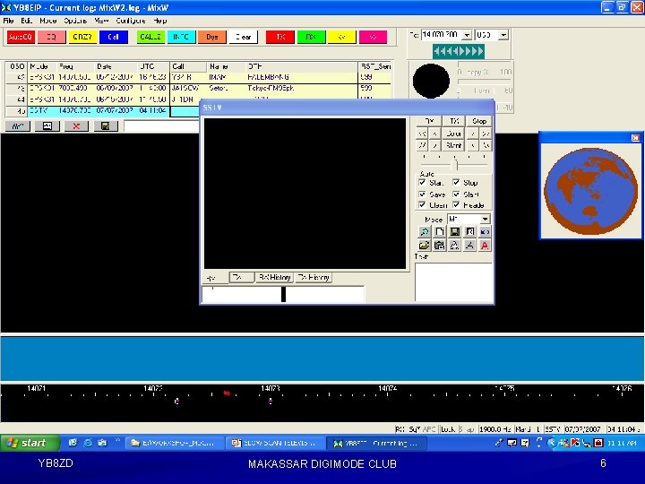
Task: Switch to the Tx tab in the SSTV window
Action: point(241,277)
